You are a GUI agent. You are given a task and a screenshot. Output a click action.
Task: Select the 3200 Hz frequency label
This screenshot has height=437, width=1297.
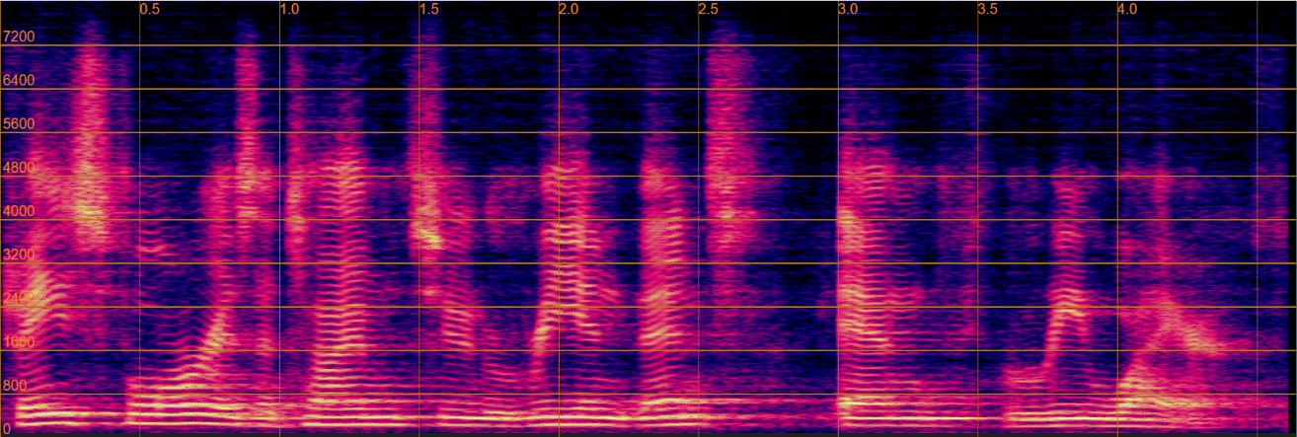pos(19,255)
